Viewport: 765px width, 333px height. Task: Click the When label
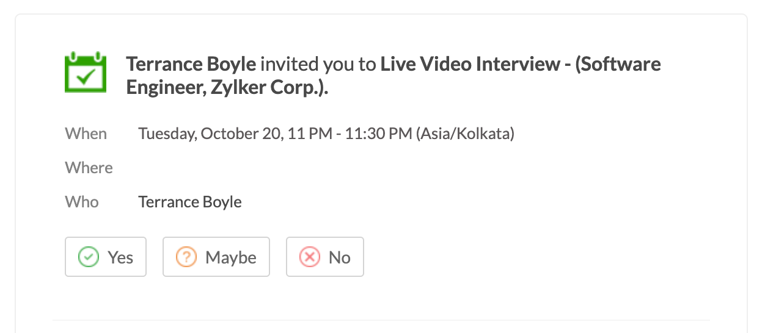[86, 134]
